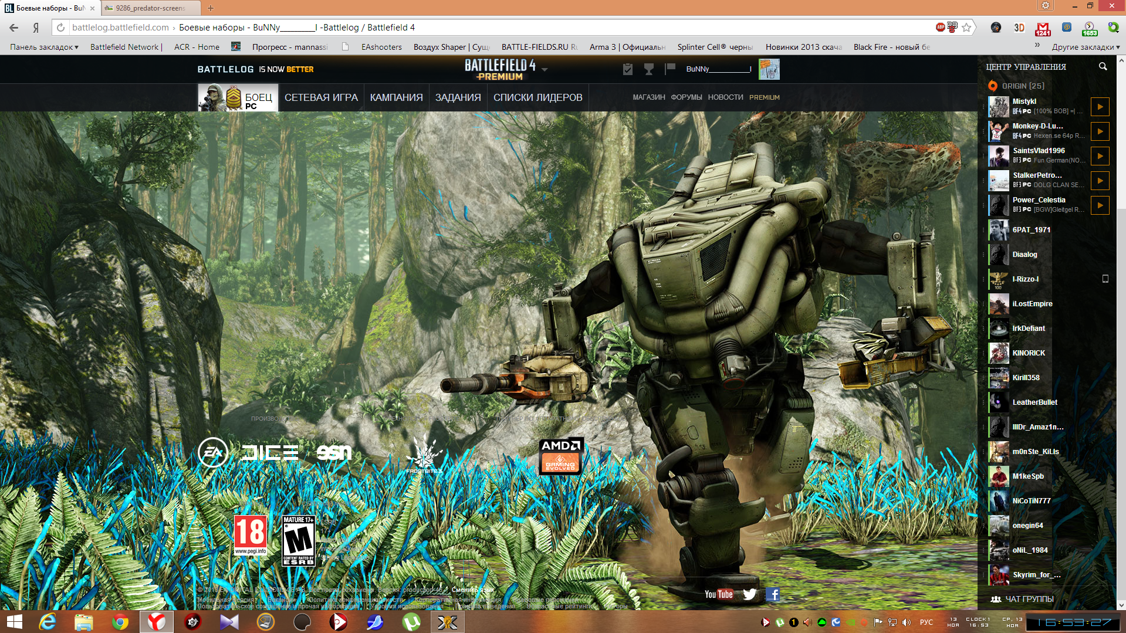Open the ЗАДАНИЯ menu
Image resolution: width=1126 pixels, height=633 pixels.
tap(458, 97)
